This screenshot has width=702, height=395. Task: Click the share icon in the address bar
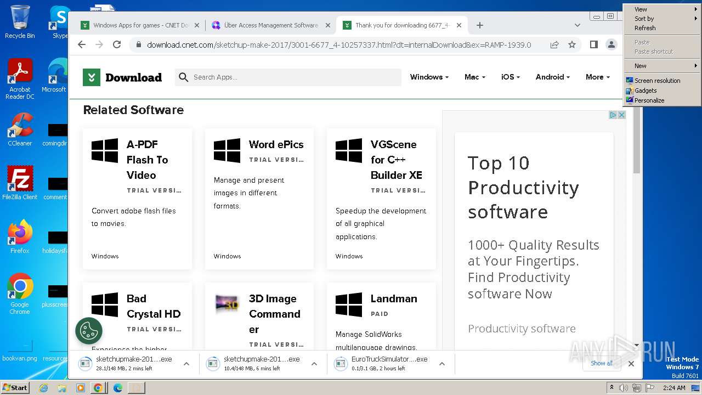(x=554, y=44)
